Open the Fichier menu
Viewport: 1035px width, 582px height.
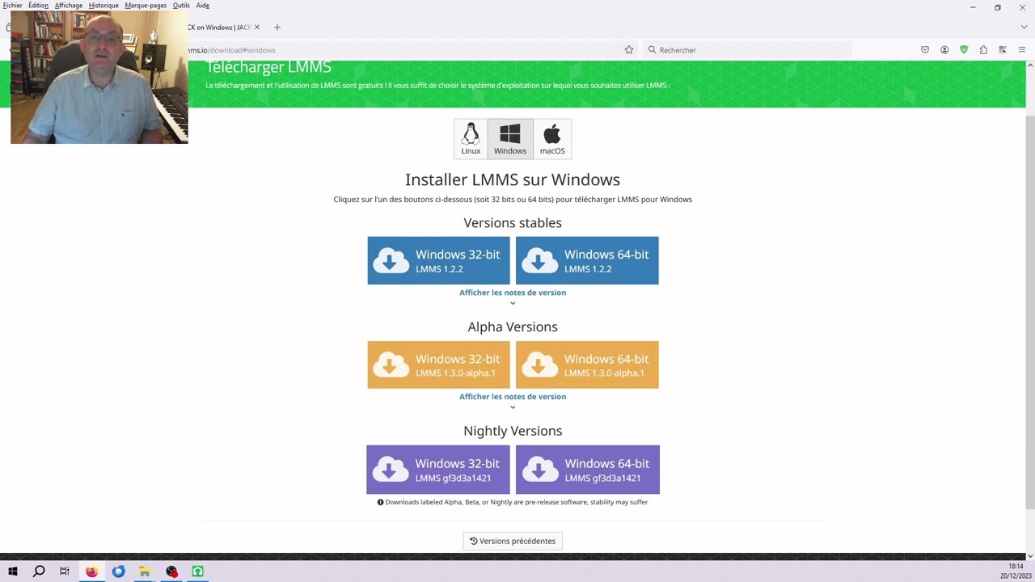12,6
